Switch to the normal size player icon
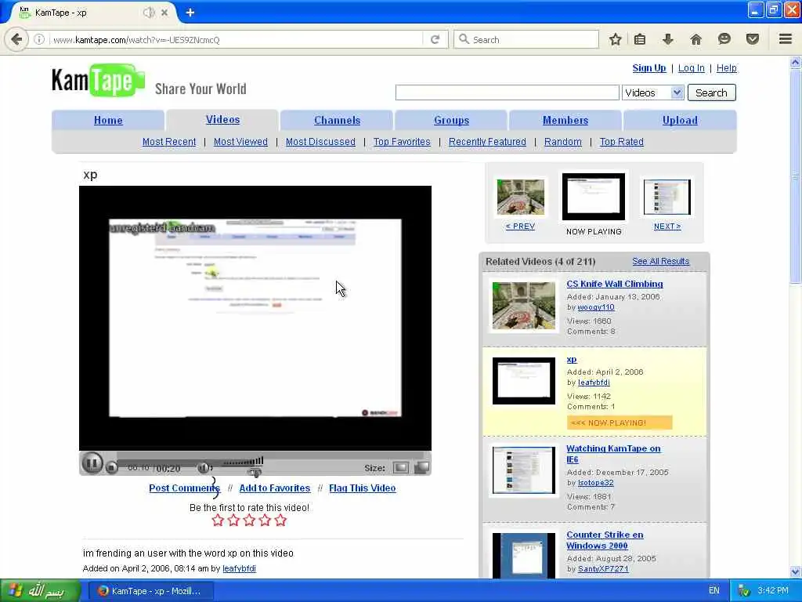Viewport: 802px width, 602px height. point(400,467)
